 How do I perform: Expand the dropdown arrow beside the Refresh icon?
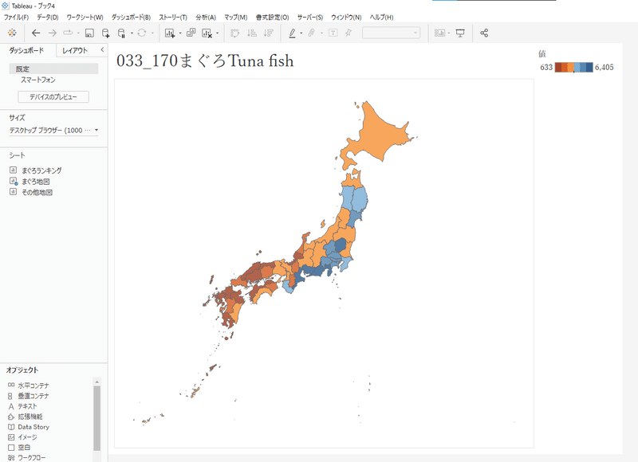[152, 33]
